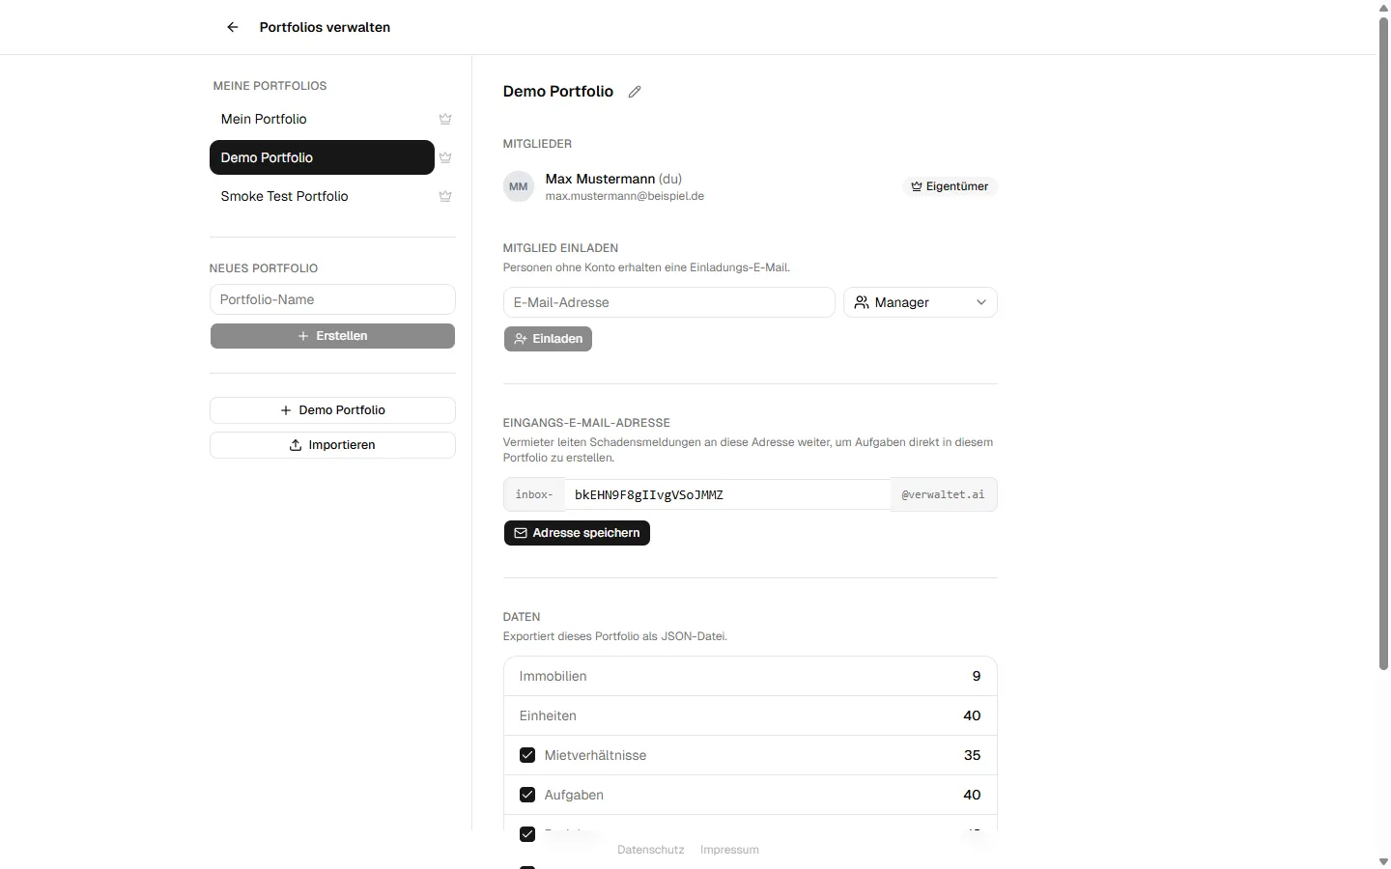This screenshot has width=1391, height=869.
Task: Click the Adresse speichern button
Action: click(x=577, y=533)
